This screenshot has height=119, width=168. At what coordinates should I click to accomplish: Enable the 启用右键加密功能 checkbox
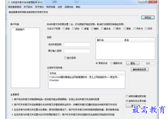click(x=127, y=96)
